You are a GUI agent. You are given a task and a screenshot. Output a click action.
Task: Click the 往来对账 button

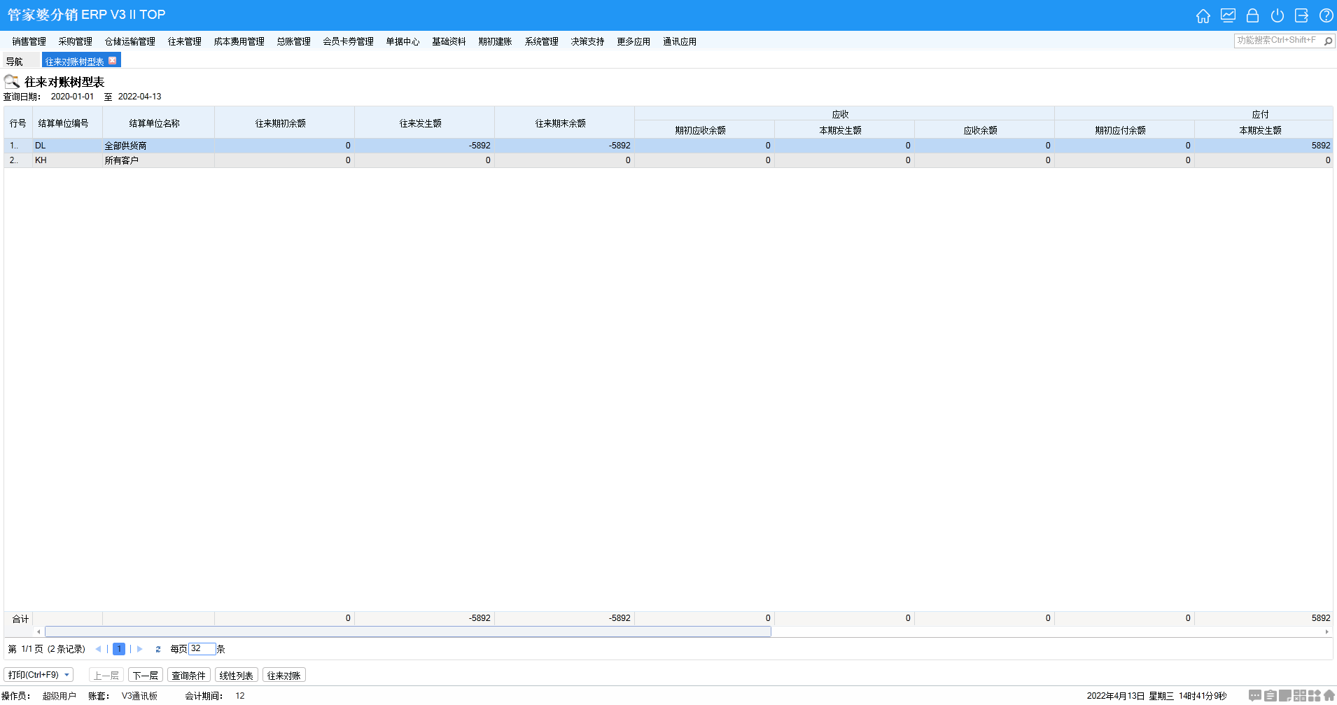[x=284, y=675]
